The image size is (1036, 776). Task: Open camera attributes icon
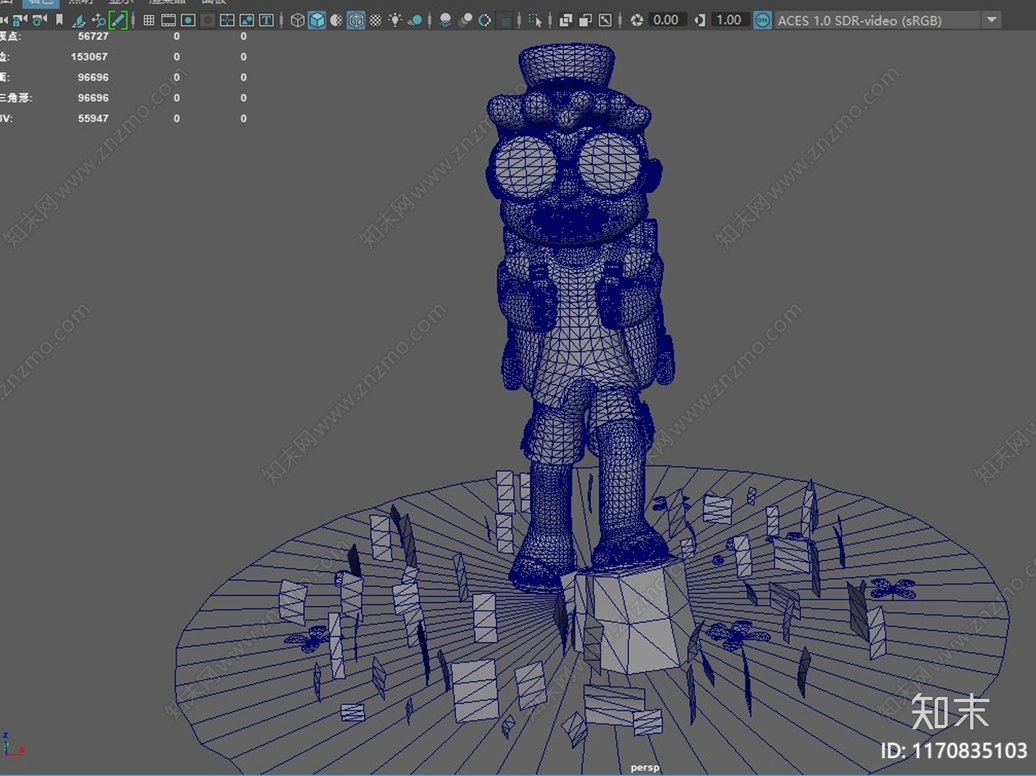coord(40,20)
